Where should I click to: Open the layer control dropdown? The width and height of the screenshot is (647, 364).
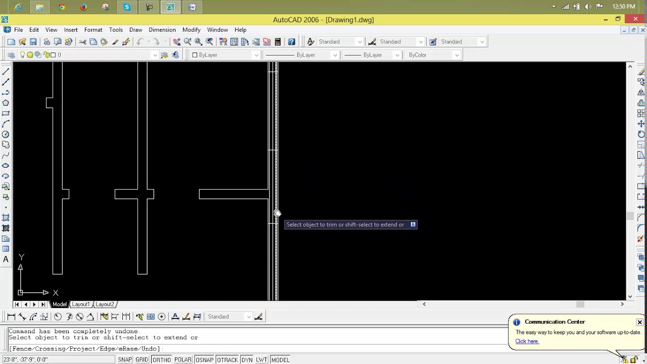(x=155, y=55)
